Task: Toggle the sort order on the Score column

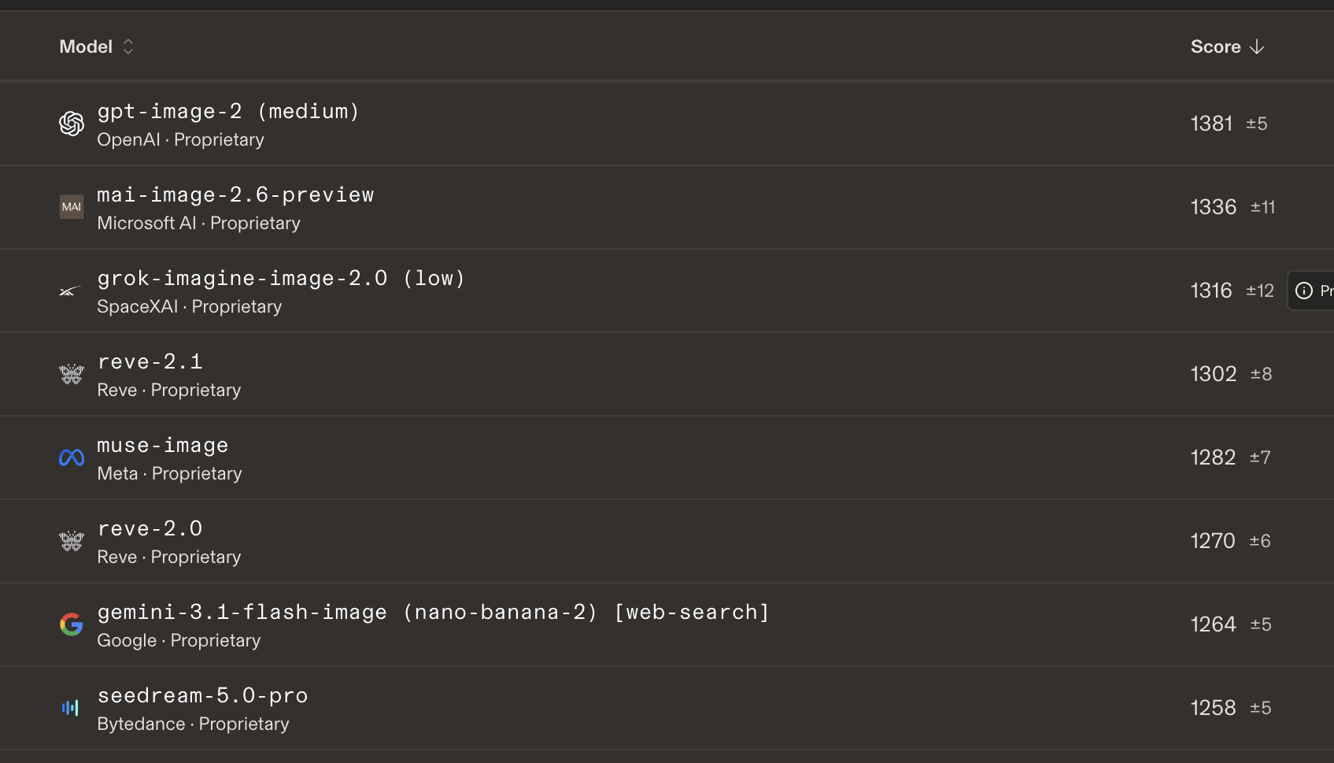Action: (x=1228, y=46)
